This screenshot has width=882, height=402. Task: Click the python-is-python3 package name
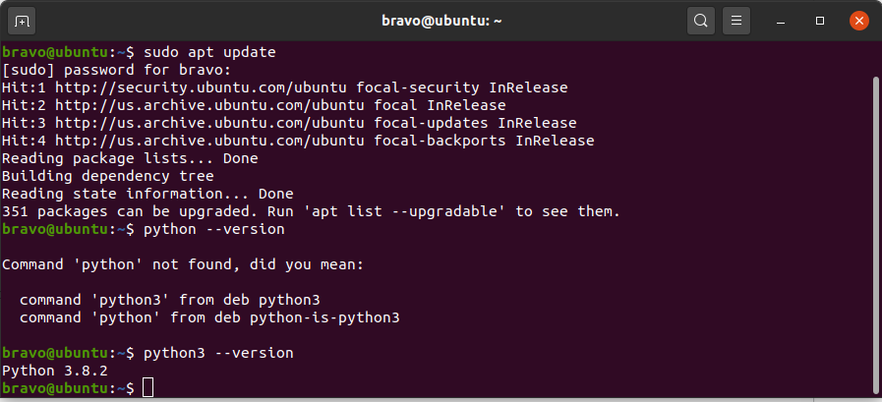click(324, 317)
